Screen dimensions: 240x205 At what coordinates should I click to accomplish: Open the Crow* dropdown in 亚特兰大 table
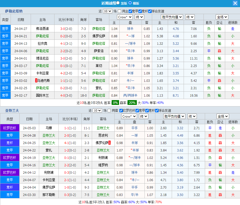129,116
